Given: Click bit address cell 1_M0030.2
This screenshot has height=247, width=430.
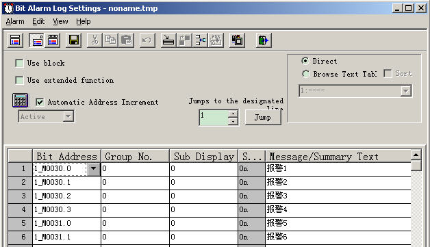Looking at the screenshot, I should click(x=66, y=196).
